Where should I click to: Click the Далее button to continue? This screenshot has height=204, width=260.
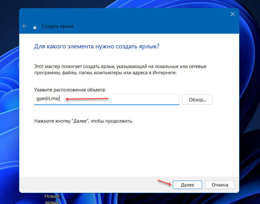tap(187, 185)
